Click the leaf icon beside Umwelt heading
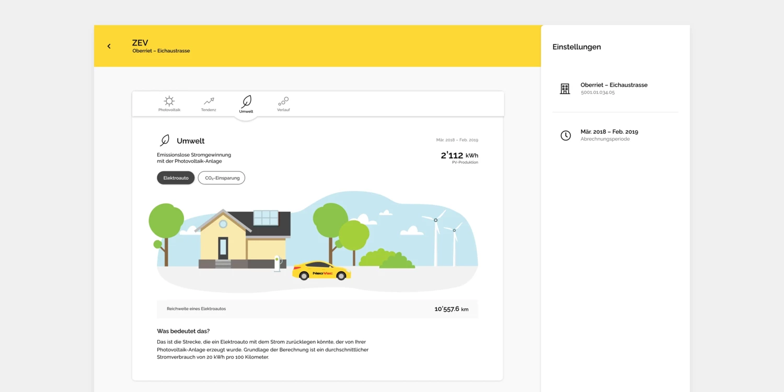The height and width of the screenshot is (392, 784). point(165,141)
